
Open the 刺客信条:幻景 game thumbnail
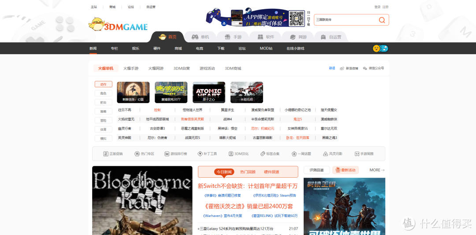coord(133,92)
